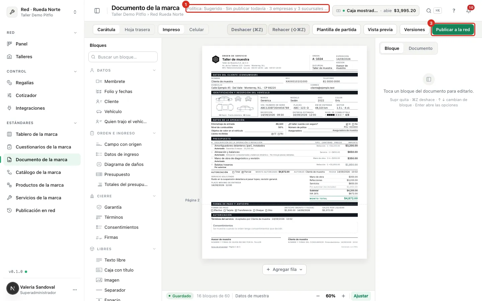Open the notifications bell
This screenshot has height=301, width=482.
[x=469, y=11]
